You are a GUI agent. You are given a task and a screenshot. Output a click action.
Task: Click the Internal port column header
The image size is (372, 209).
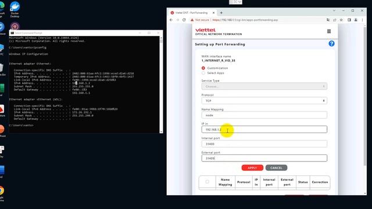pos(269,182)
